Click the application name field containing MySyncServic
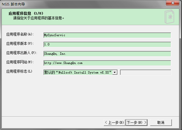This screenshot has height=130, width=182. (107, 35)
